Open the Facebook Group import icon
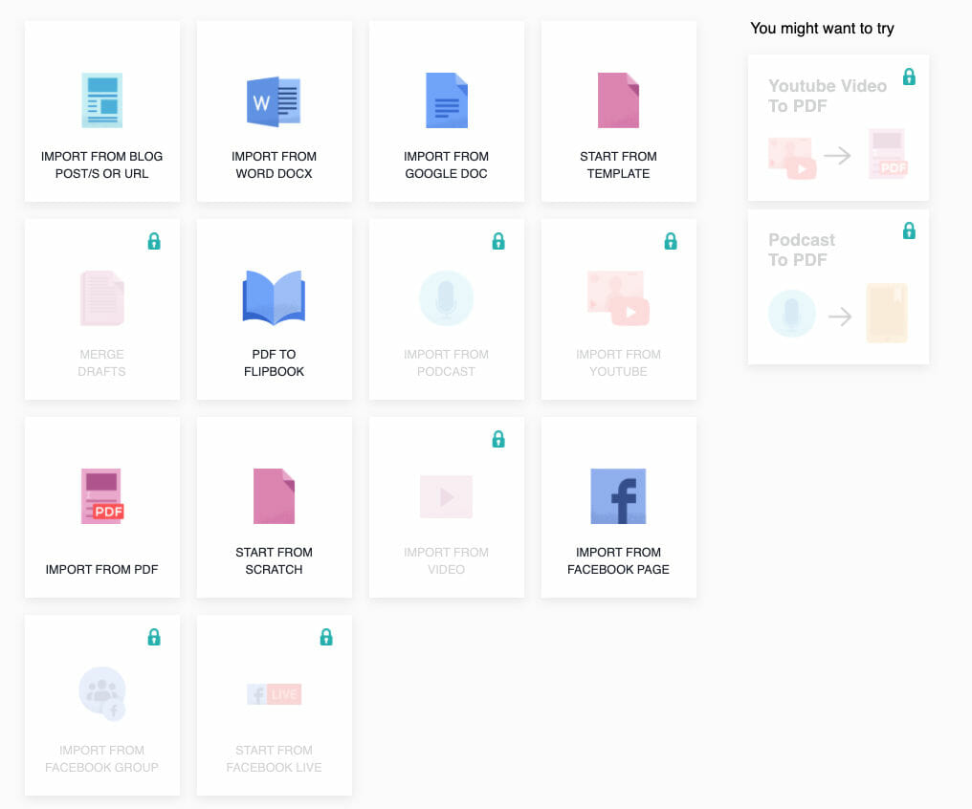Screen dimensions: 972x809 coord(102,693)
